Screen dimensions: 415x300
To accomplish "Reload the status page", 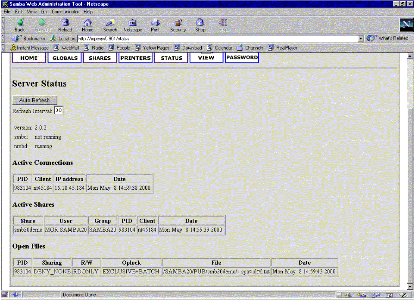I will tap(65, 25).
